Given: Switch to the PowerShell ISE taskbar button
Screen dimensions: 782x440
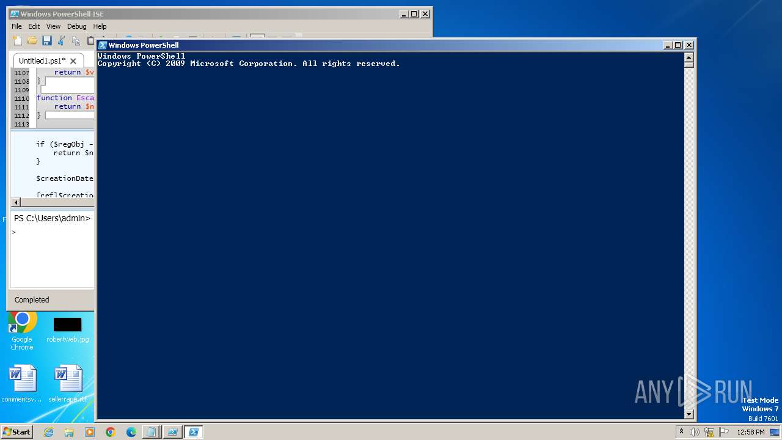Looking at the screenshot, I should [x=172, y=432].
